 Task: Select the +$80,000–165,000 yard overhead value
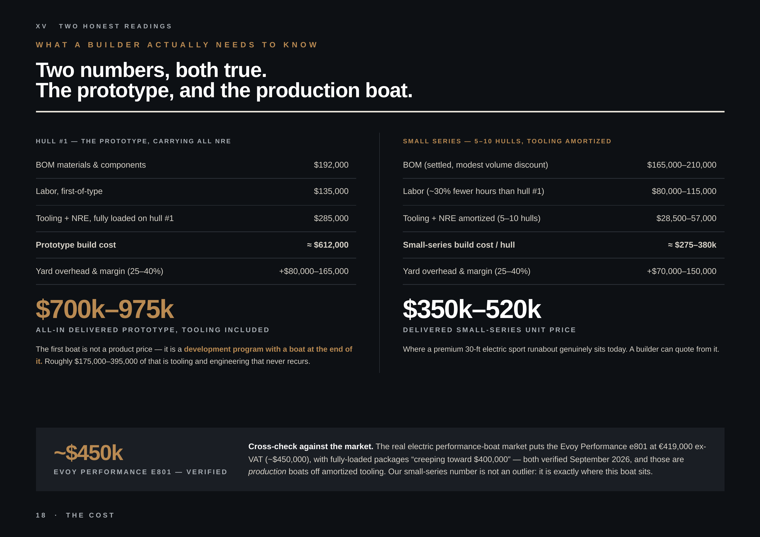pyautogui.click(x=313, y=271)
